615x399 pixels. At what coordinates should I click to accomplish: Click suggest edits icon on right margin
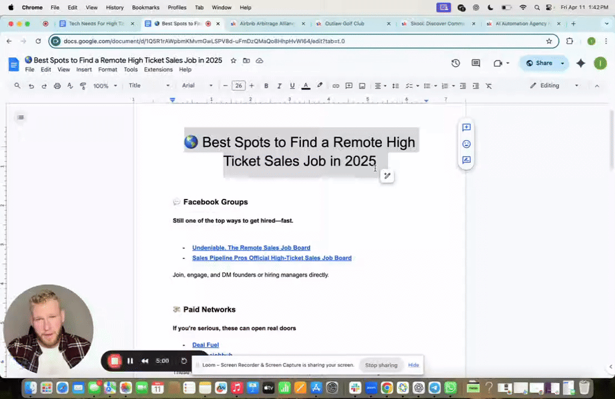(466, 160)
